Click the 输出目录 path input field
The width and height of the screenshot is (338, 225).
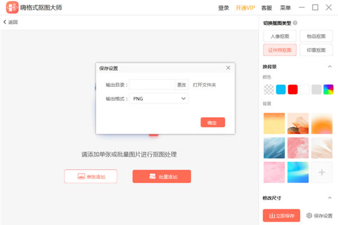click(x=152, y=85)
